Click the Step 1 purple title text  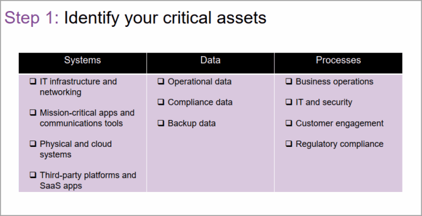tap(32, 18)
